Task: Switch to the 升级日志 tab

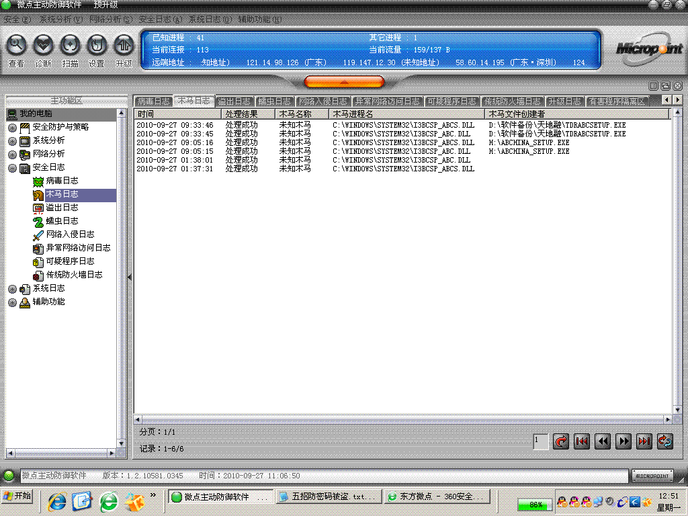Action: click(x=564, y=101)
